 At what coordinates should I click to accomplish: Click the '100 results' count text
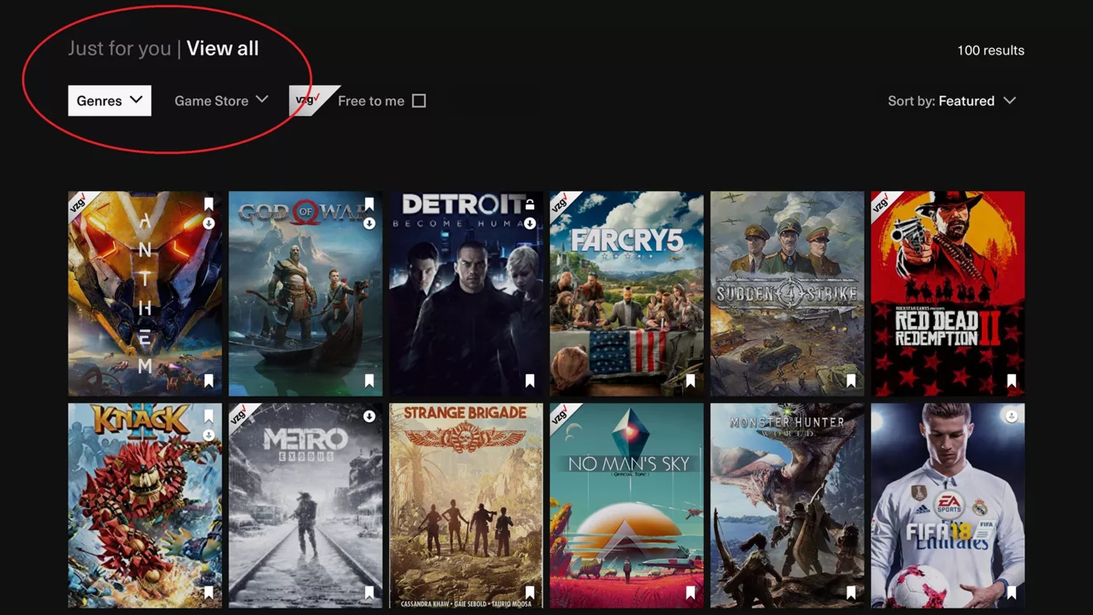(x=991, y=50)
